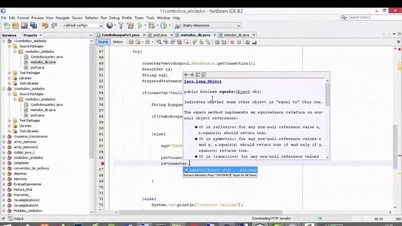Click Javadoc popup go to source icon

tap(204, 75)
